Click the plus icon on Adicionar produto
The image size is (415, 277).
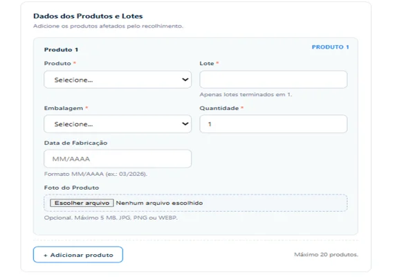pyautogui.click(x=46, y=256)
